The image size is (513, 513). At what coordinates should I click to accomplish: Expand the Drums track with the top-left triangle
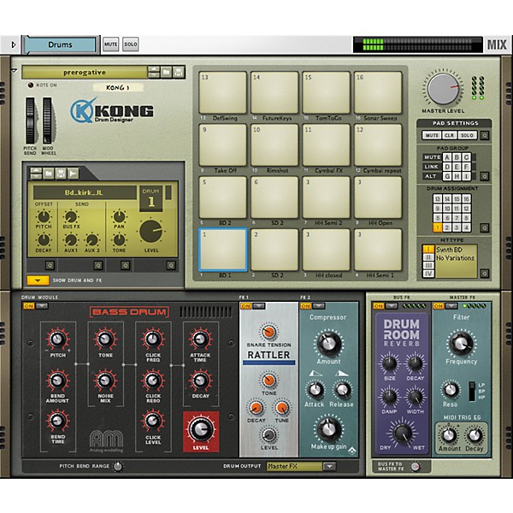14,44
